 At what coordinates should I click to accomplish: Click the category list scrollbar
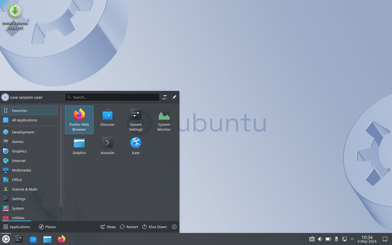pyautogui.click(x=61, y=156)
